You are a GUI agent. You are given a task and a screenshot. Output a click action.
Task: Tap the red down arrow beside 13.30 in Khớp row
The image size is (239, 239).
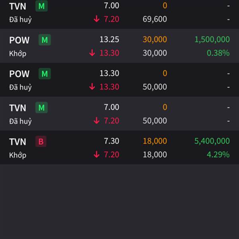pos(92,53)
